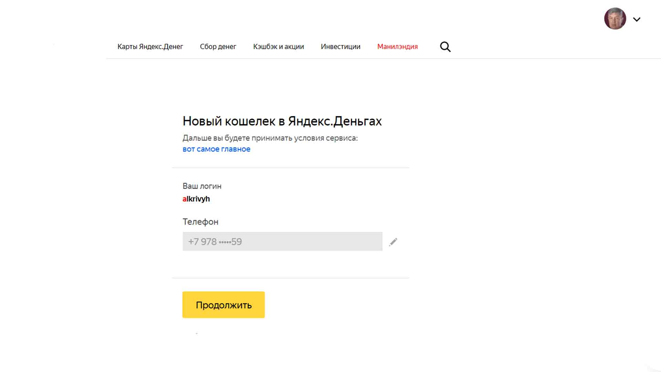
Task: Expand the account menu chevron
Action: 637,20
